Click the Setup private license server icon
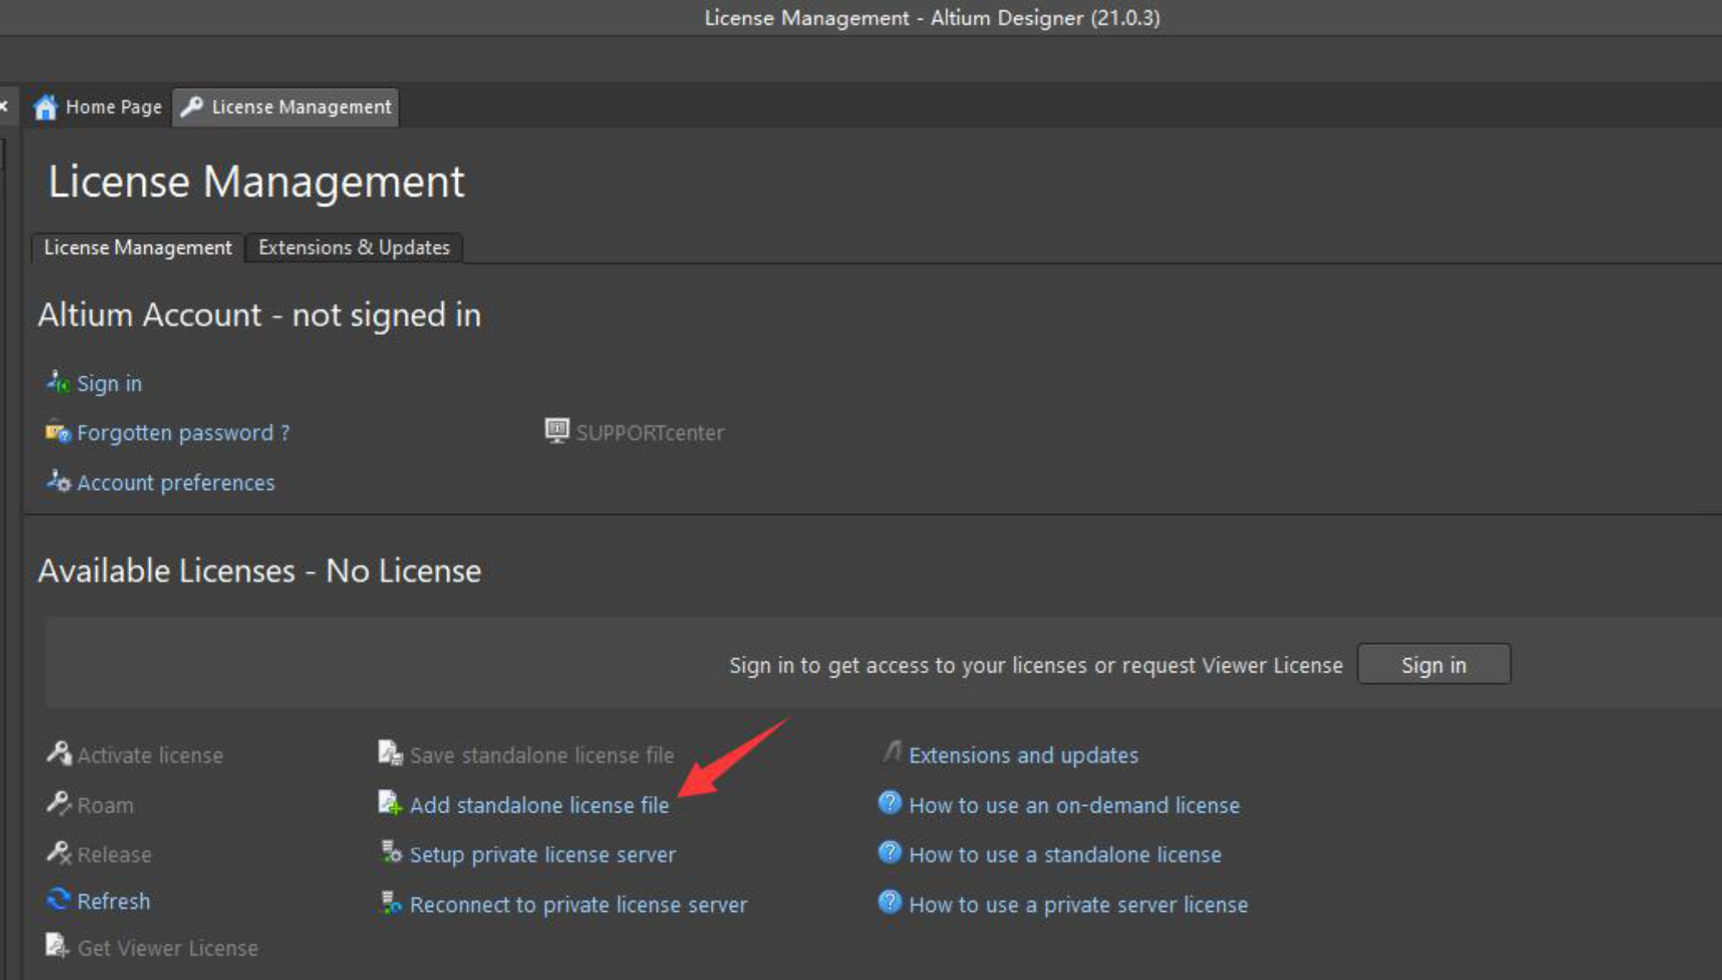1722x980 pixels. click(391, 852)
